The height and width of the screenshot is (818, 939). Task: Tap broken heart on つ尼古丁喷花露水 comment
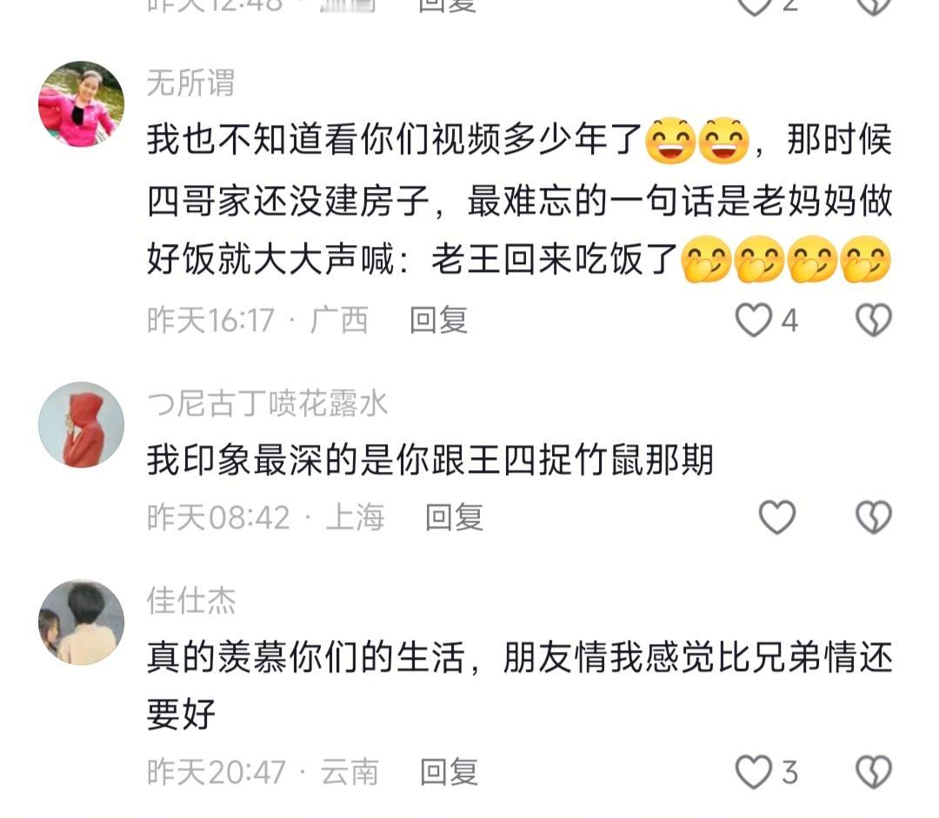874,516
